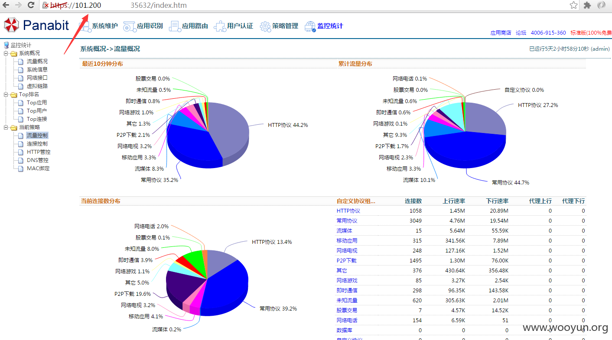Select 系统信息 in the sidebar tree

click(x=37, y=70)
